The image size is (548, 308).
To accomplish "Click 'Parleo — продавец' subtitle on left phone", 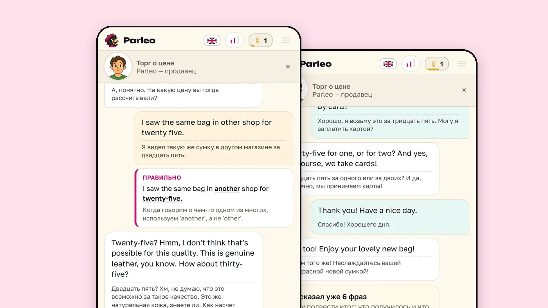I will 166,71.
